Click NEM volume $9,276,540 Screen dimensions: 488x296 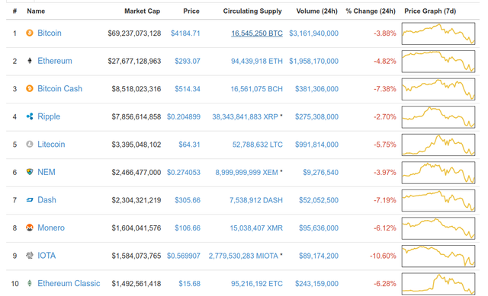320,173
